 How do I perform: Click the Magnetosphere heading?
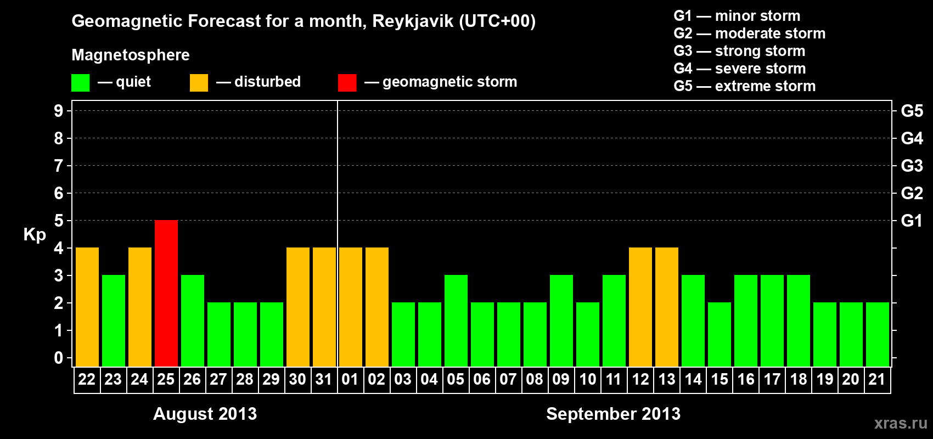click(131, 55)
